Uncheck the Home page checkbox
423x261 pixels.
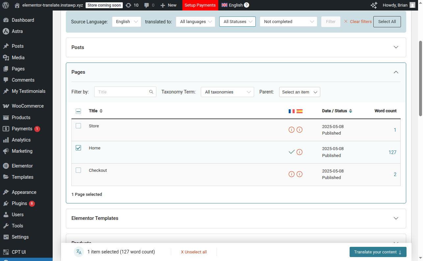point(78,148)
